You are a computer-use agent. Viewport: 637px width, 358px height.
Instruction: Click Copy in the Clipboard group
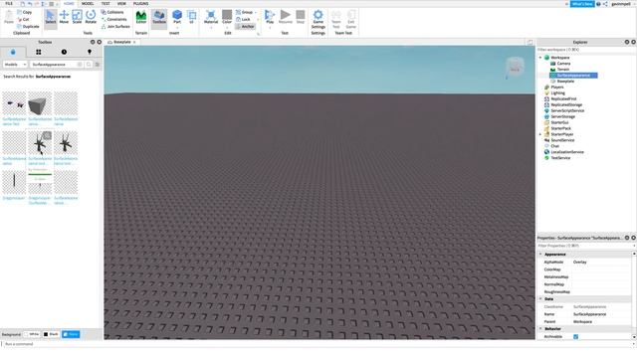coord(25,12)
